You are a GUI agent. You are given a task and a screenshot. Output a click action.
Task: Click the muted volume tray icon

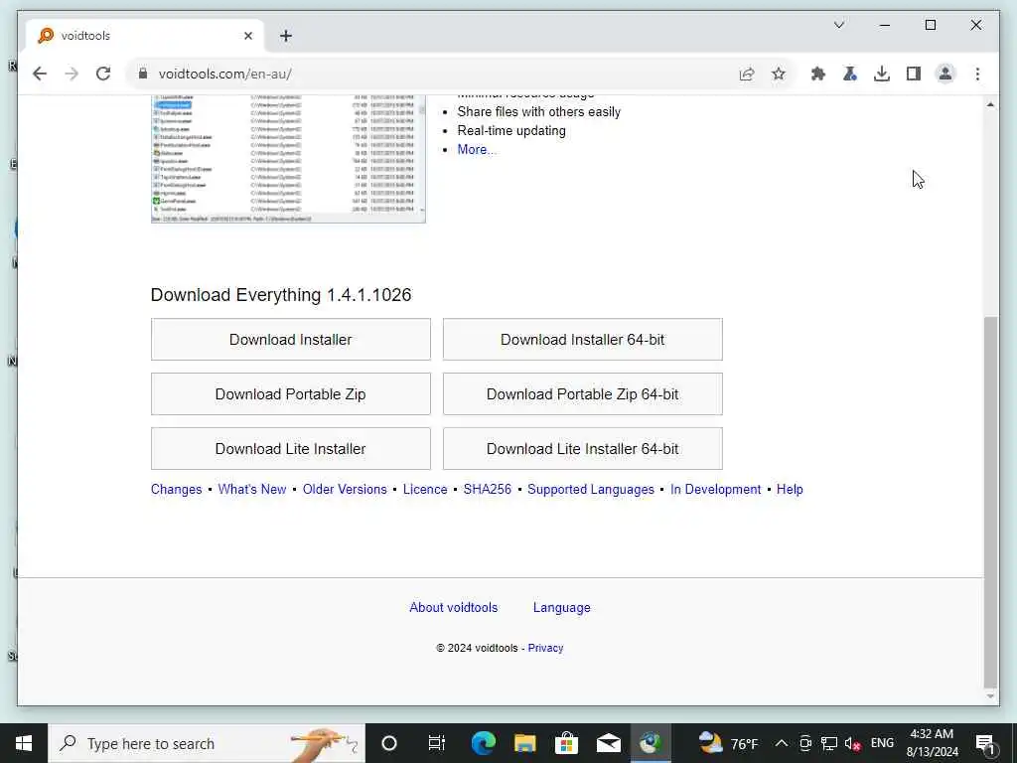[852, 743]
